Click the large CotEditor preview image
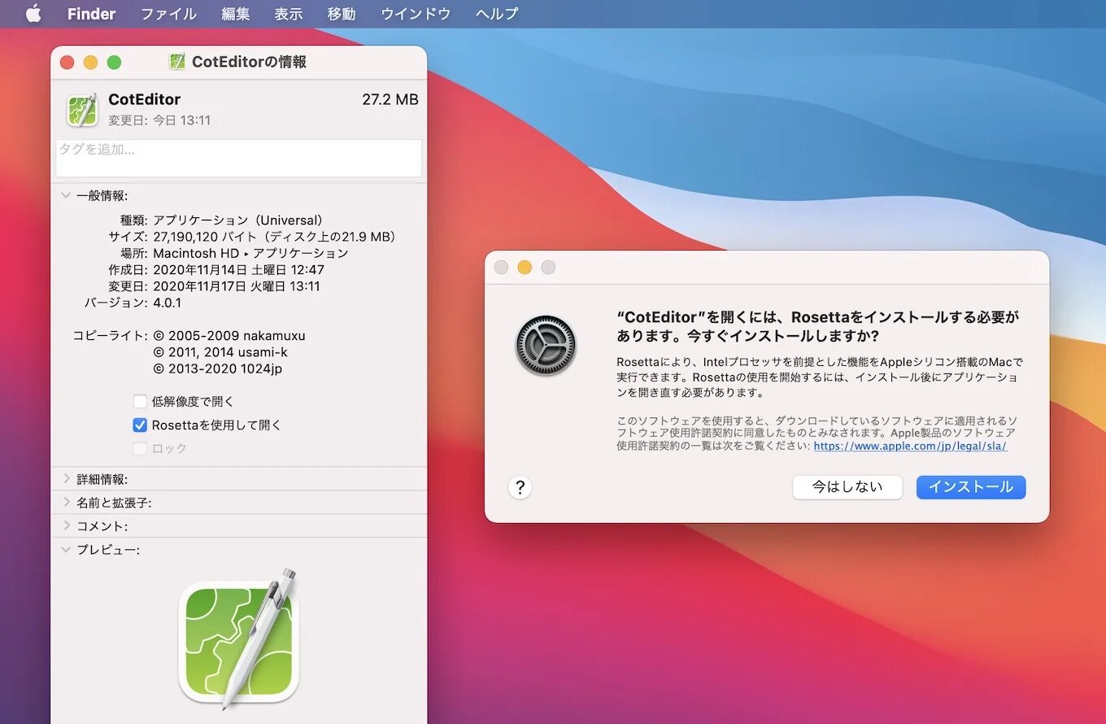 [x=237, y=639]
